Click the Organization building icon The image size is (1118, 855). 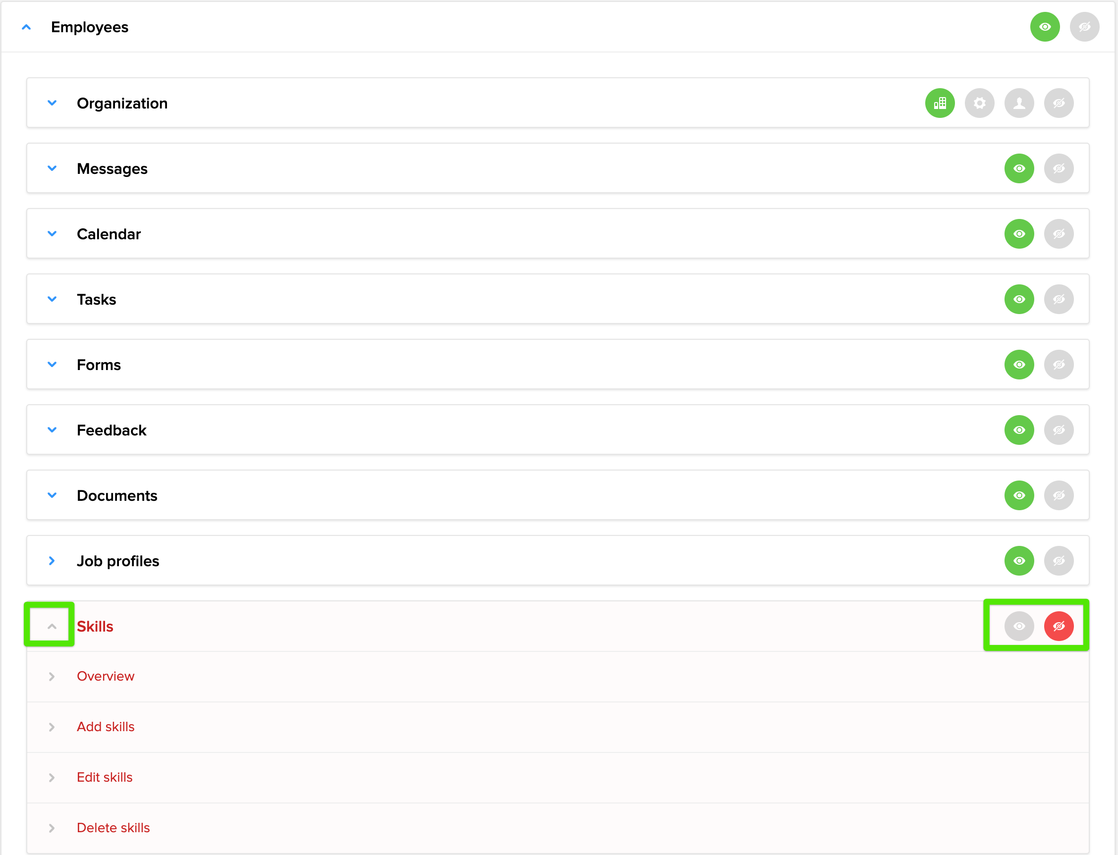[939, 104]
